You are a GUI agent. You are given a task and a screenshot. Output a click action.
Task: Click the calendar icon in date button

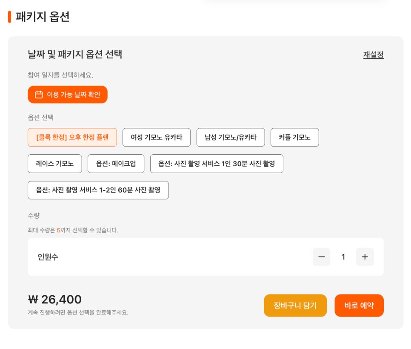[39, 95]
